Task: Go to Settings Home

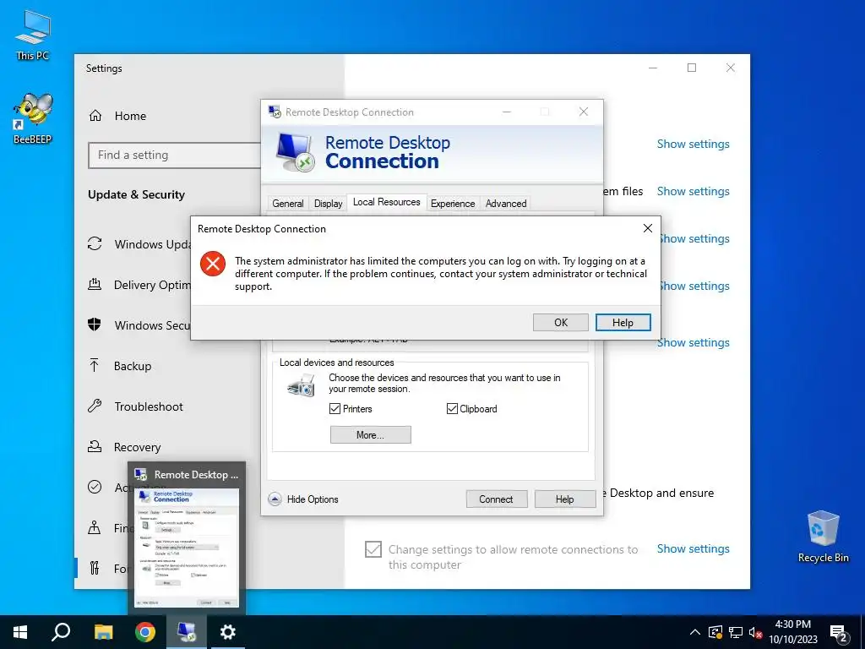Action: (x=118, y=116)
